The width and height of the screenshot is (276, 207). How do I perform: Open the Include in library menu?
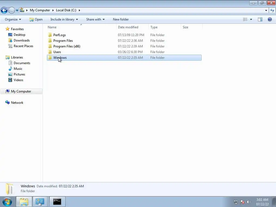64,19
